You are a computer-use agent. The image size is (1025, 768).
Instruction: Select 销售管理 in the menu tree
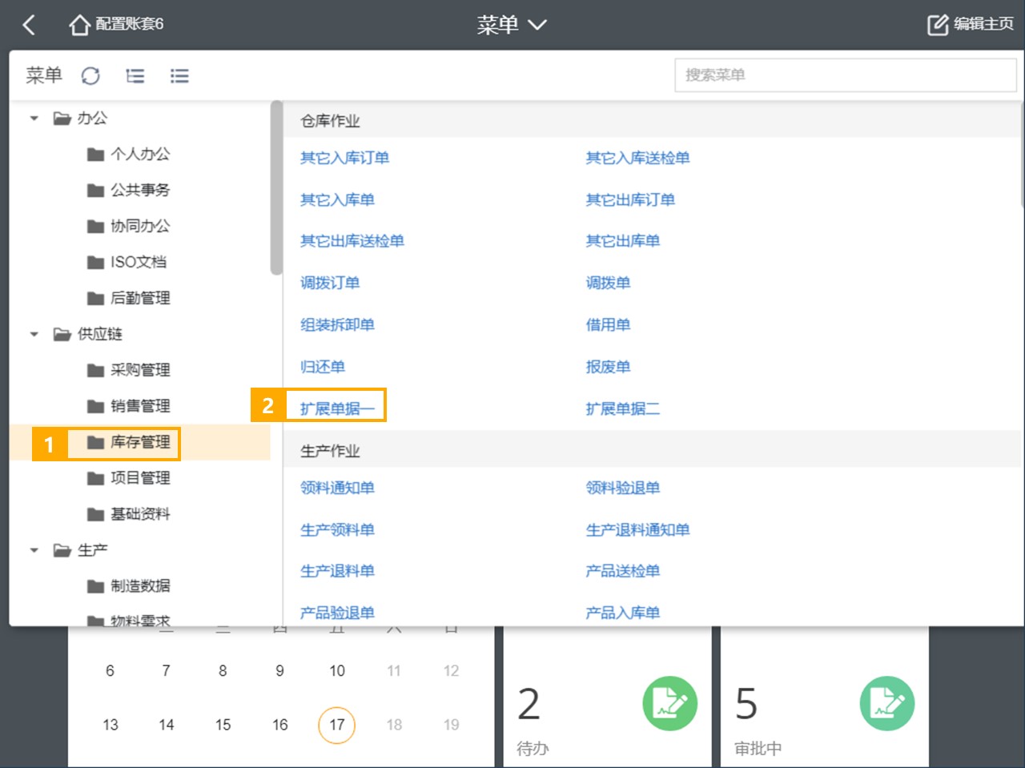(140, 406)
